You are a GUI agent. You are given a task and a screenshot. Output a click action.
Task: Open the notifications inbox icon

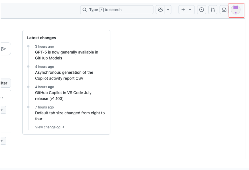click(224, 10)
